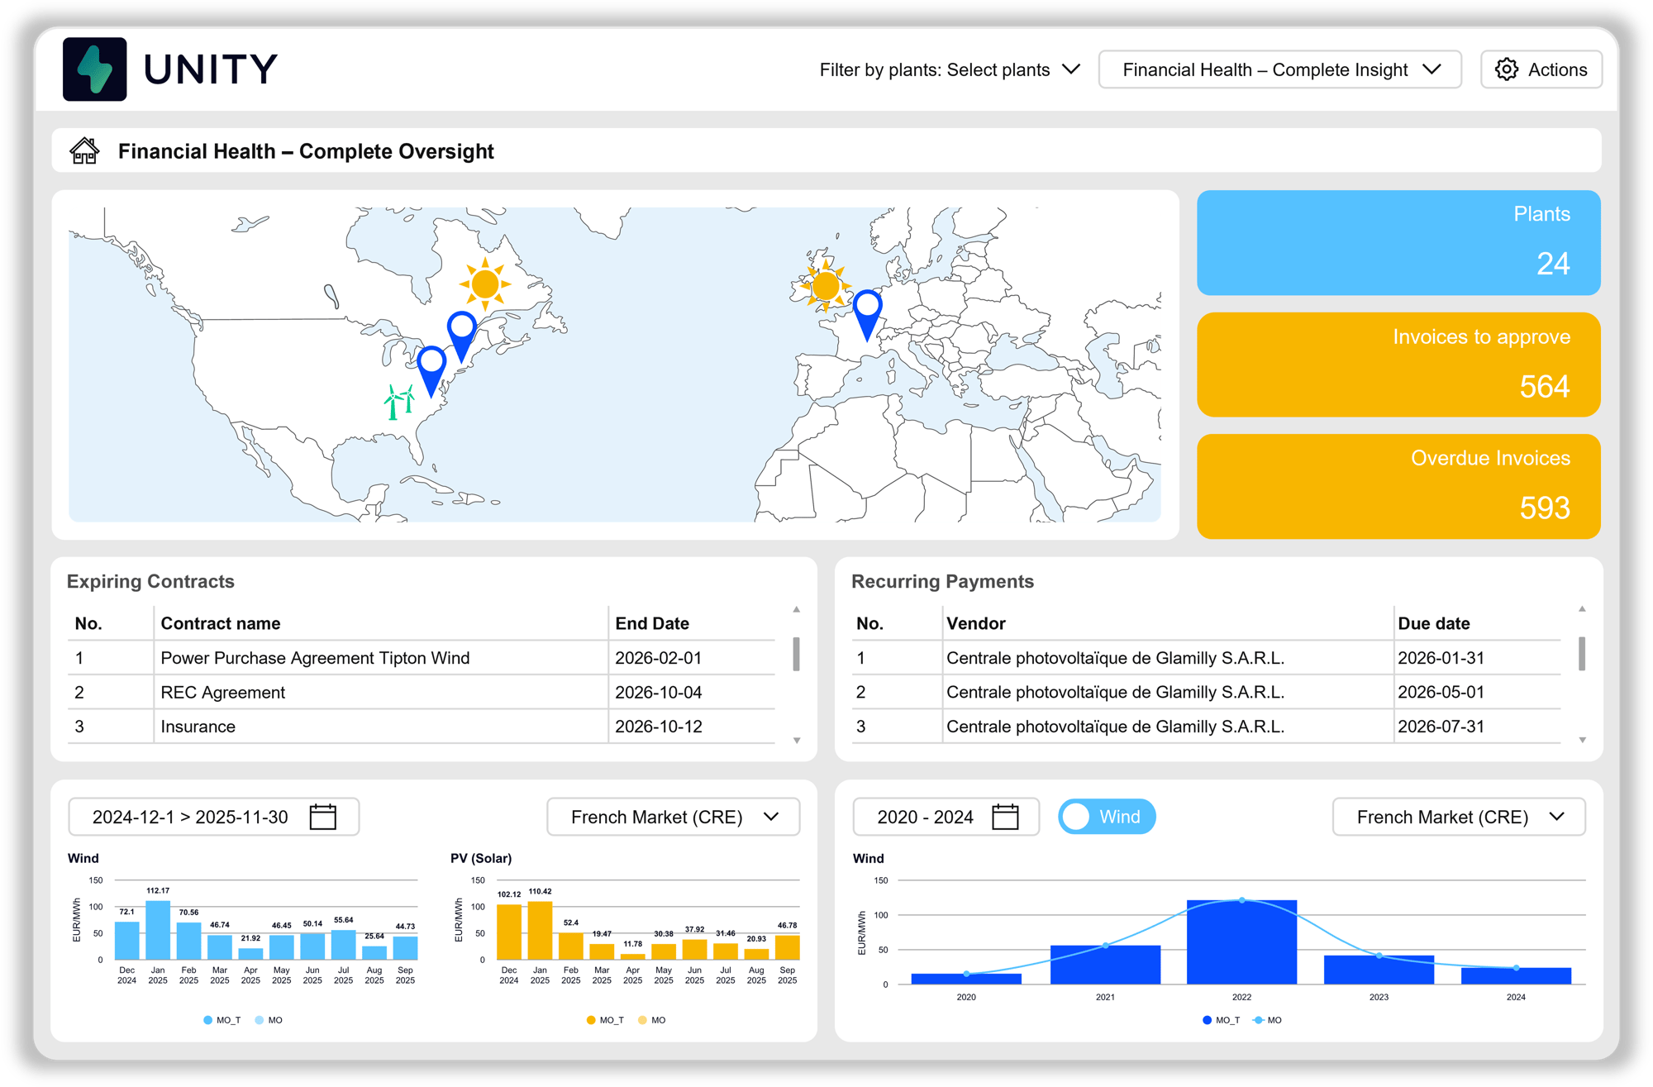Open the calendar icon in the 2024-12-1 date picker
The width and height of the screenshot is (1653, 1087).
(x=323, y=816)
